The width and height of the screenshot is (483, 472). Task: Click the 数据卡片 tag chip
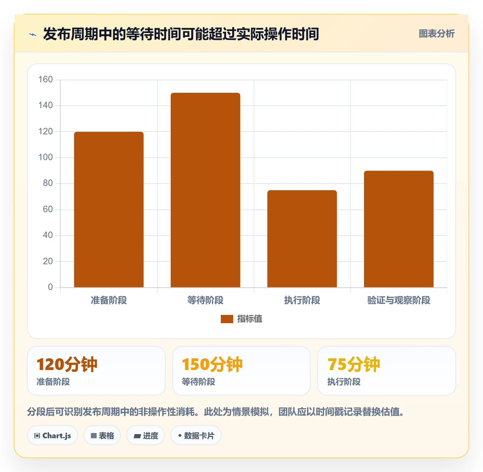[196, 435]
